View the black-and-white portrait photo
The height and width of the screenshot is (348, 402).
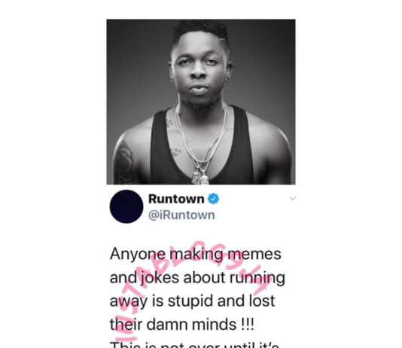pyautogui.click(x=201, y=102)
